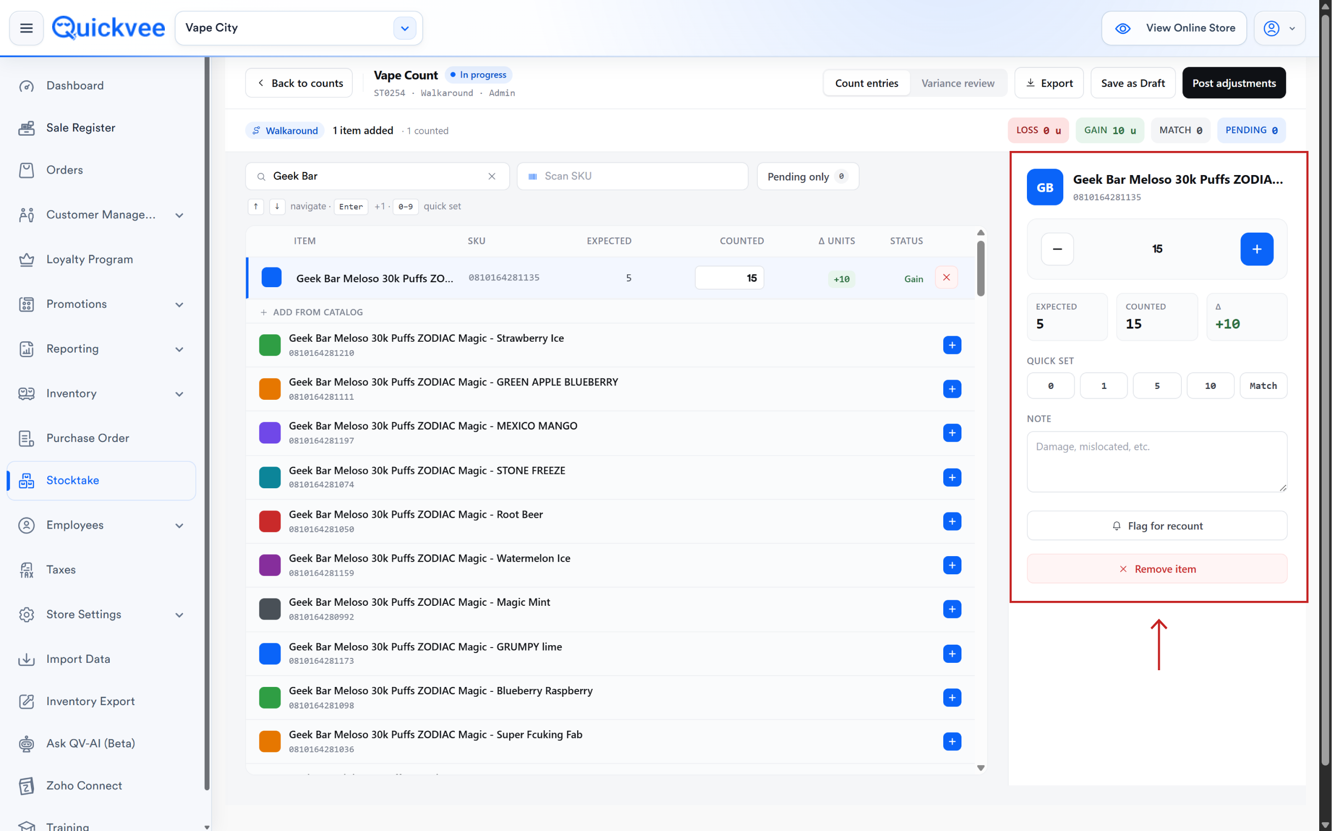Image resolution: width=1332 pixels, height=831 pixels.
Task: Click the Quickvee logo
Action: (108, 28)
